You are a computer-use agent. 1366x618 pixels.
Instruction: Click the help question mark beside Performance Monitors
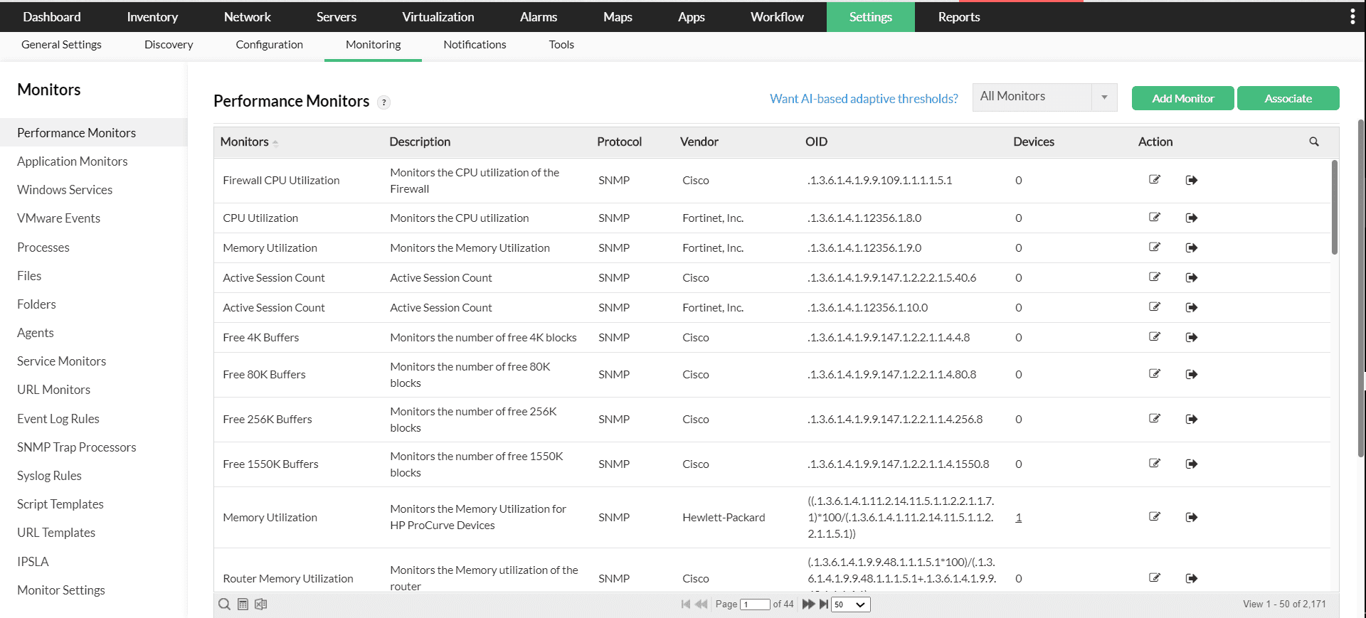tap(383, 102)
